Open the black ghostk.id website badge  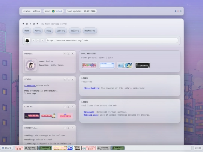tap(142, 65)
